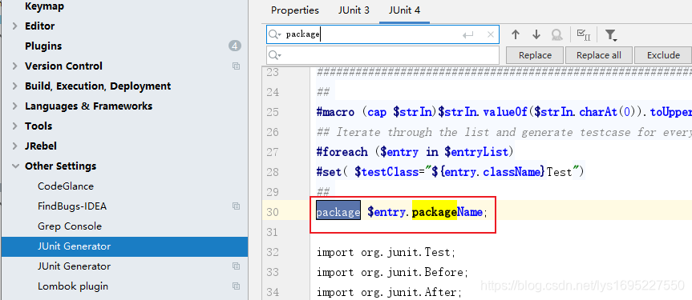Select CodeGlance settings
Image resolution: width=692 pixels, height=300 pixels.
click(x=66, y=186)
